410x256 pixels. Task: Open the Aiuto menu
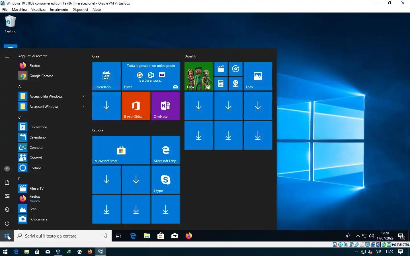97,10
